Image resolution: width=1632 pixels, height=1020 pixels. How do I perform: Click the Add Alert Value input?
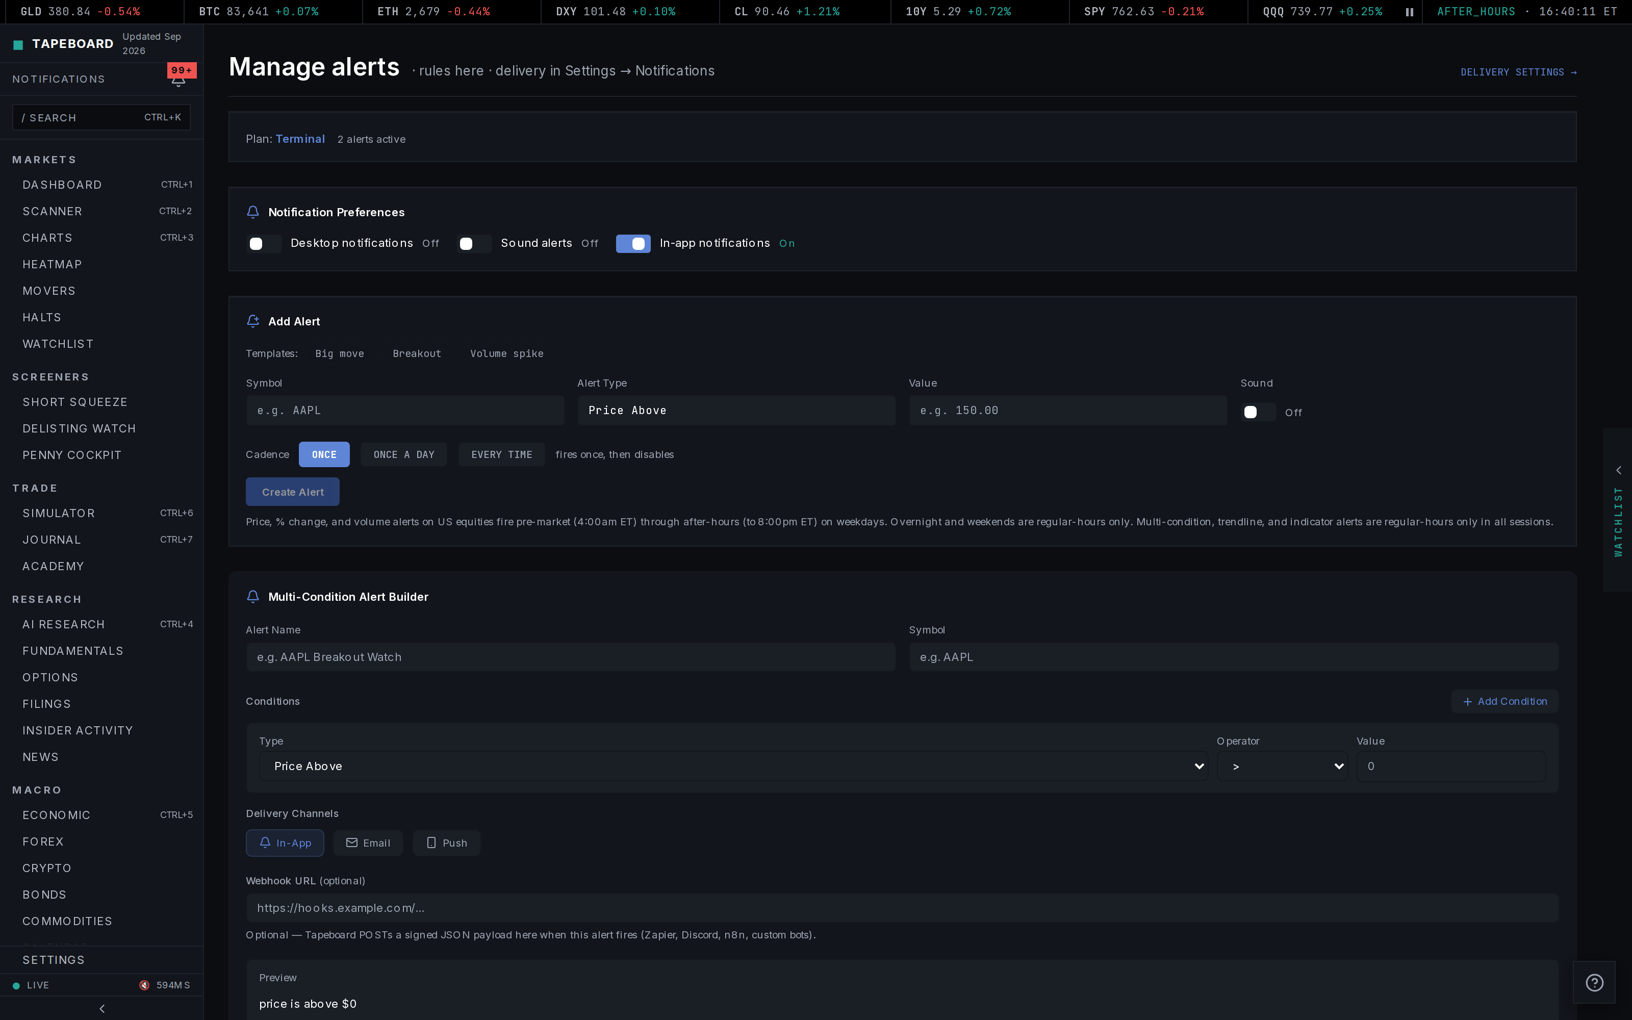1067,410
